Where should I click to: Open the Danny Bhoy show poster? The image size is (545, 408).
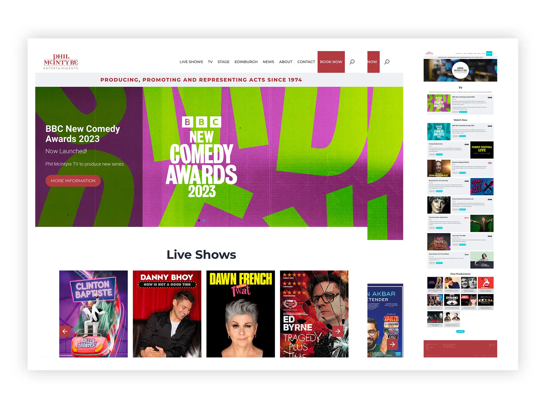167,314
